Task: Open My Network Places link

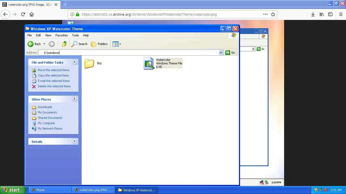Action: coord(50,129)
